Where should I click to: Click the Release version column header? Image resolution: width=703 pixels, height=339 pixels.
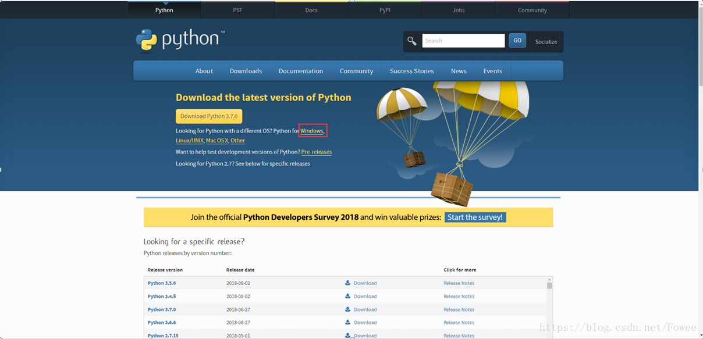pos(165,270)
